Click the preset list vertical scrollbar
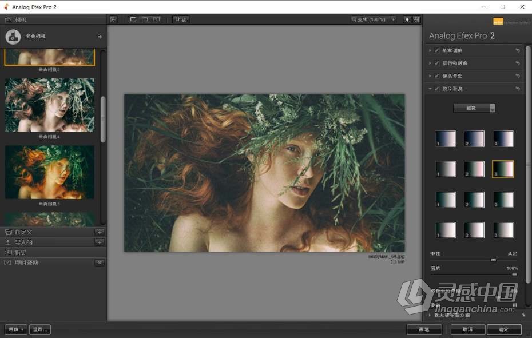This screenshot has height=338, width=532. (103, 119)
